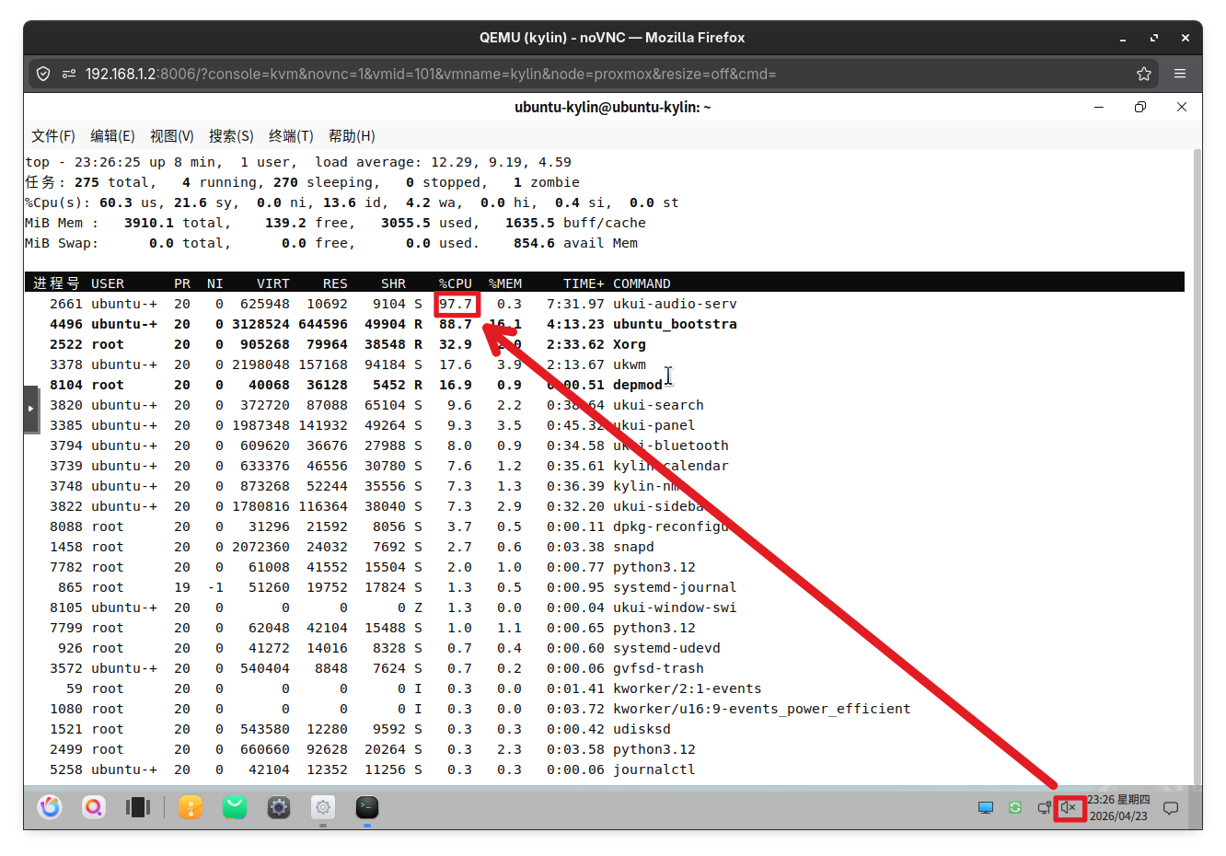Viewport: 1226px width, 856px height.
Task: Click PID 2661 in the process list
Action: pos(66,304)
